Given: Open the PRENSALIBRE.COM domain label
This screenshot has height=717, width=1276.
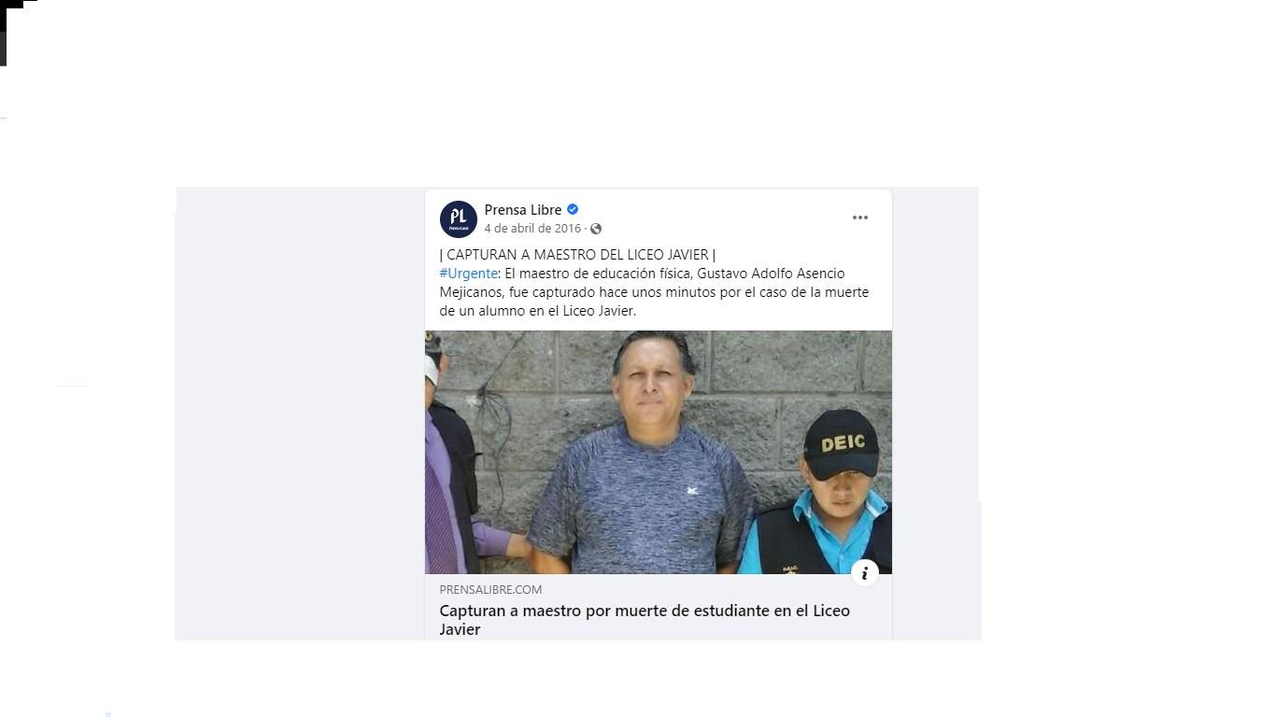Looking at the screenshot, I should point(490,589).
